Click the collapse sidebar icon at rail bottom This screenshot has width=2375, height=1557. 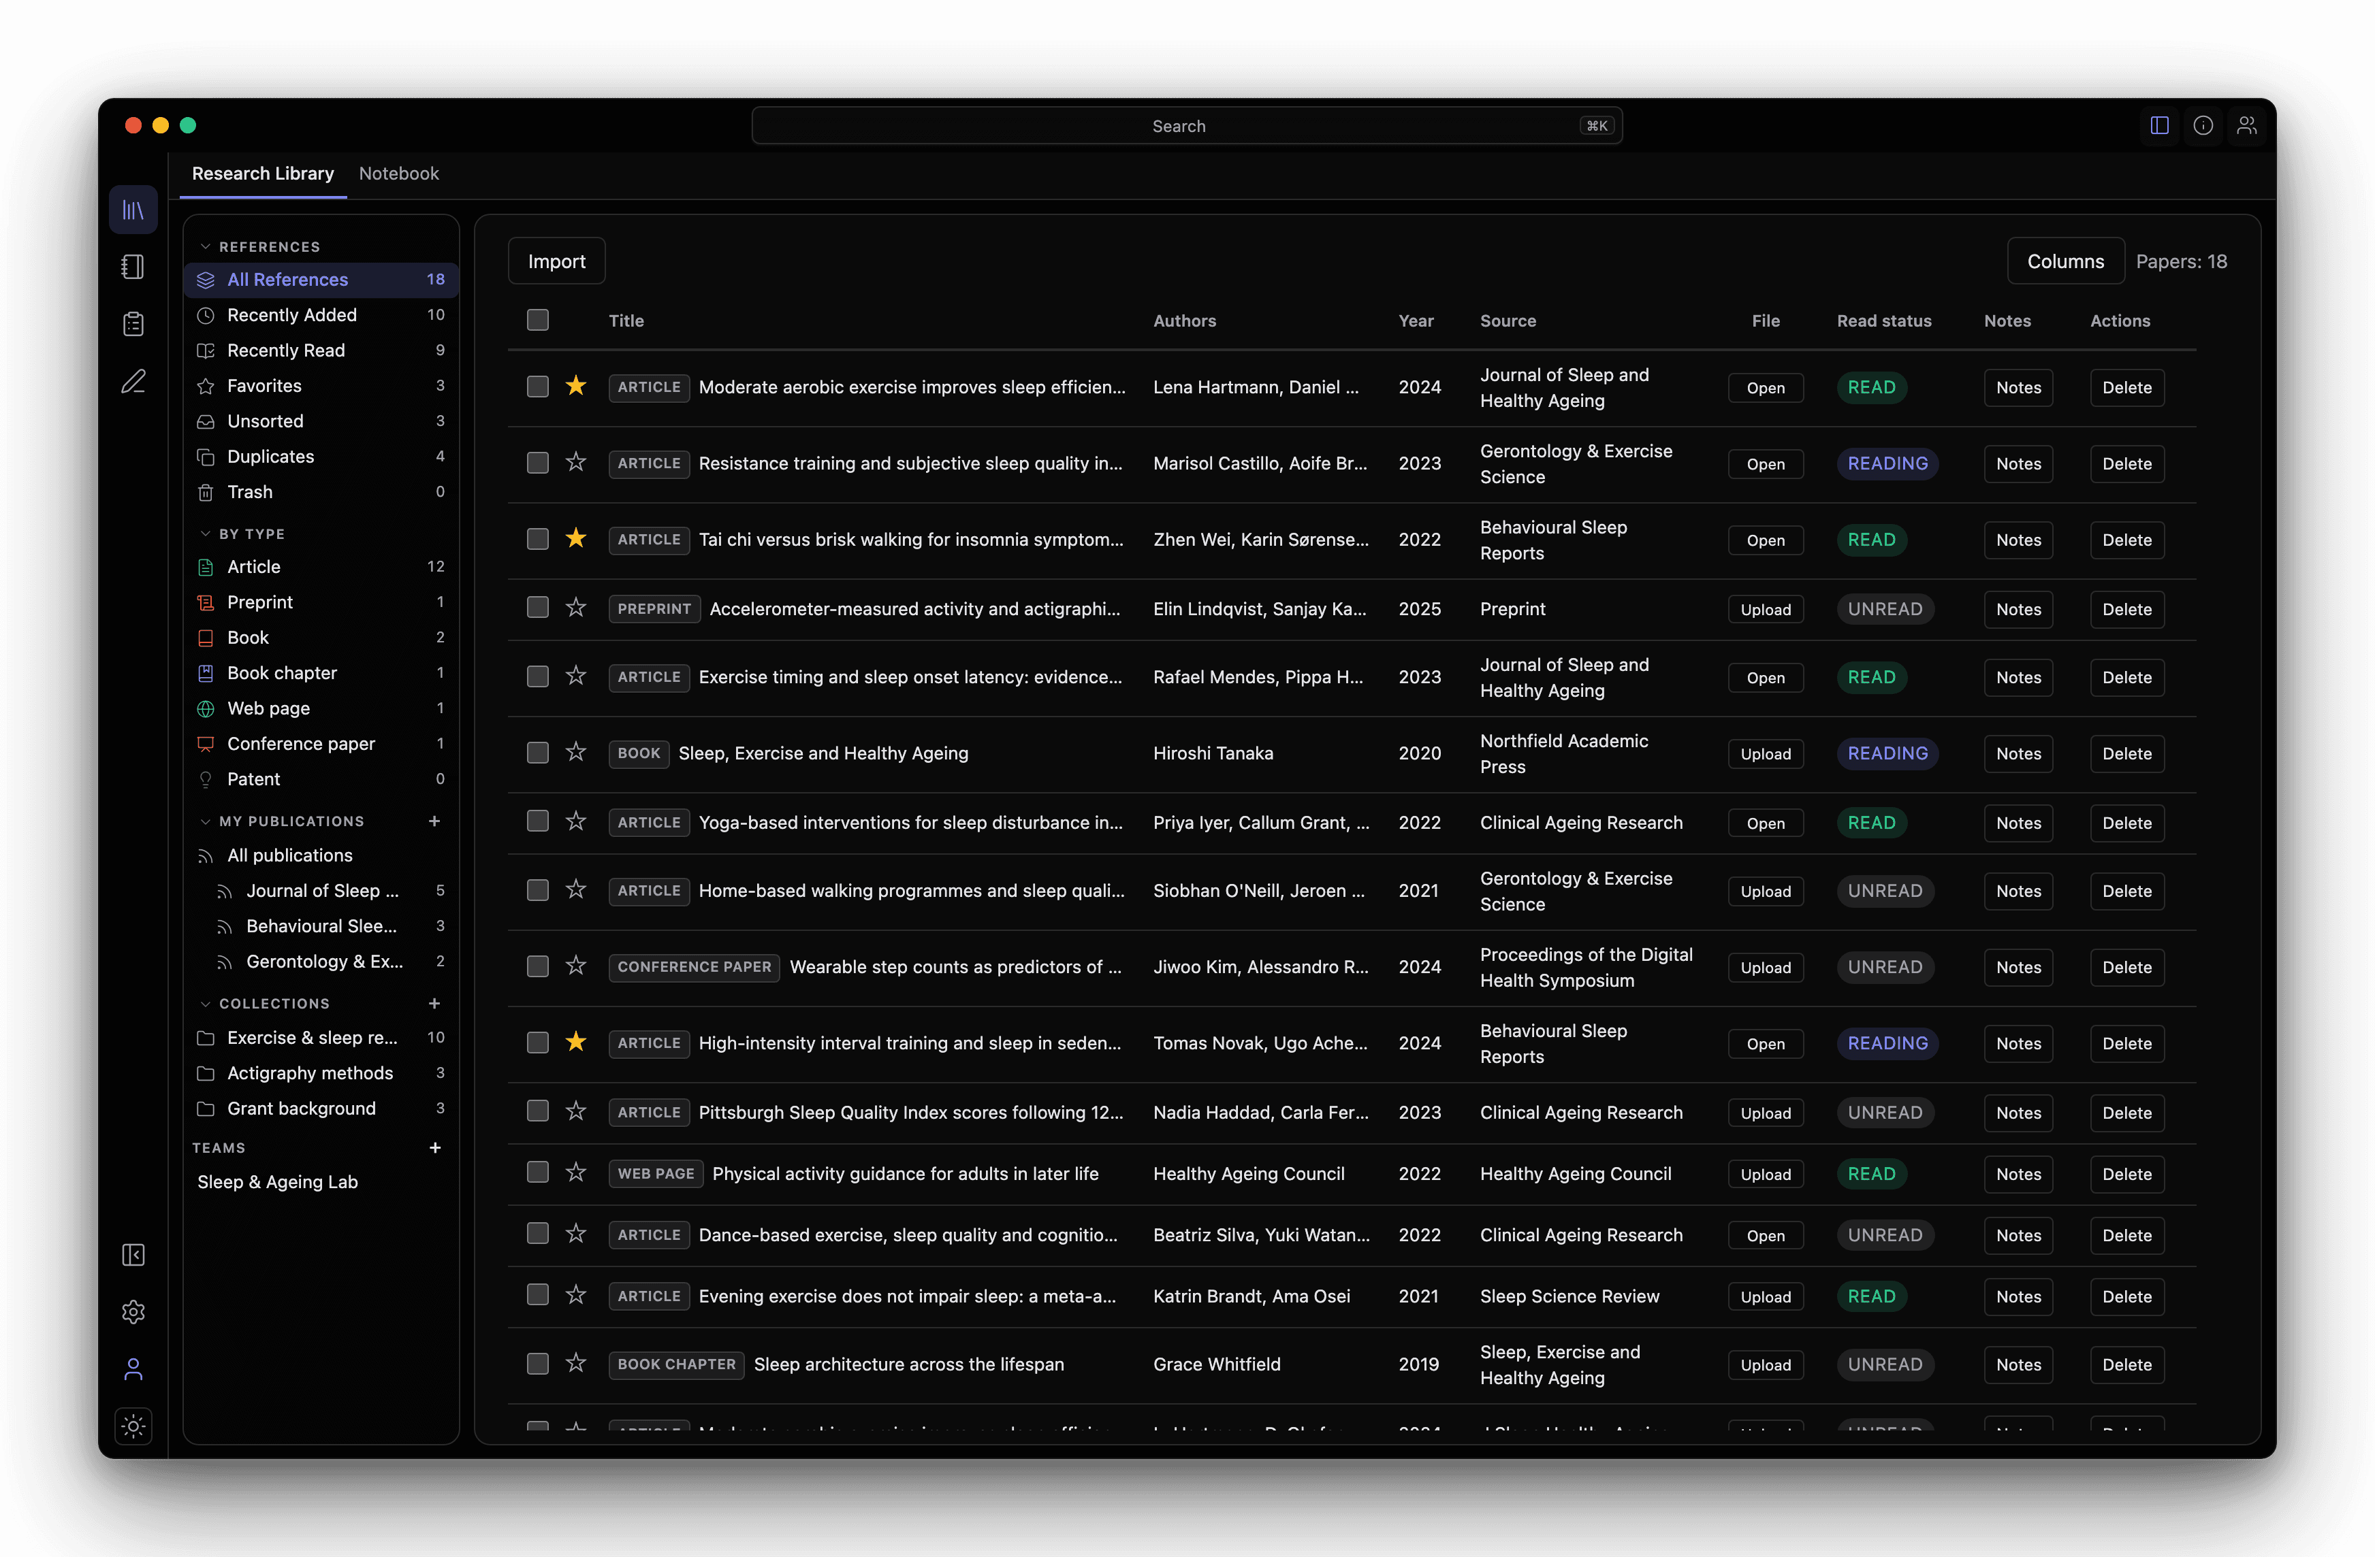tap(133, 1255)
